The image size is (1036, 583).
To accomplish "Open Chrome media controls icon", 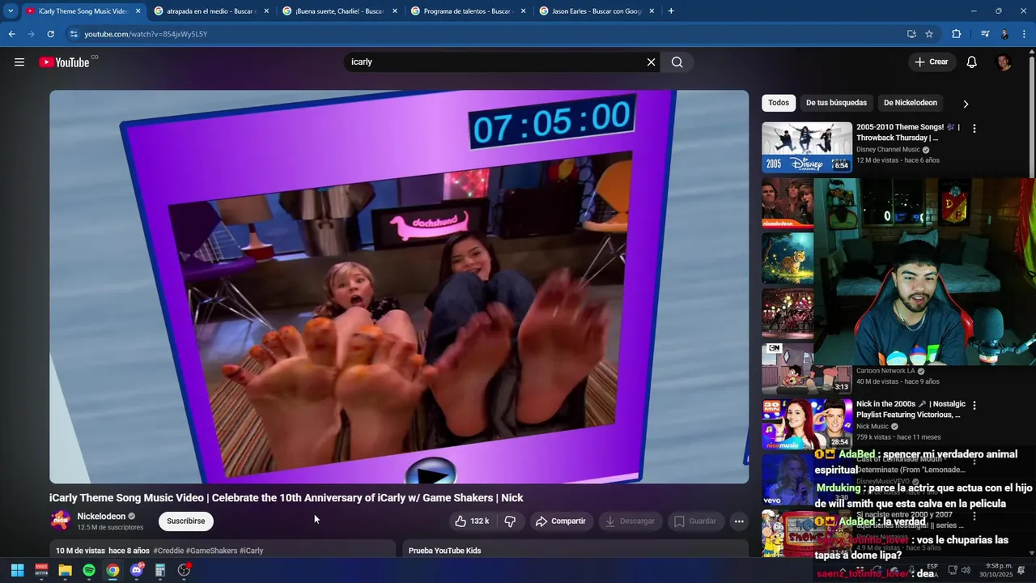I will [x=985, y=34].
